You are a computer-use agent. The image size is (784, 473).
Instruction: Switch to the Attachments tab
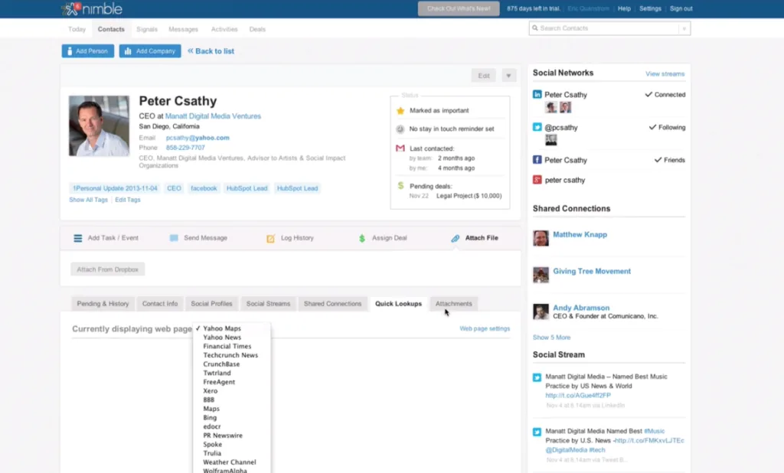click(x=453, y=304)
